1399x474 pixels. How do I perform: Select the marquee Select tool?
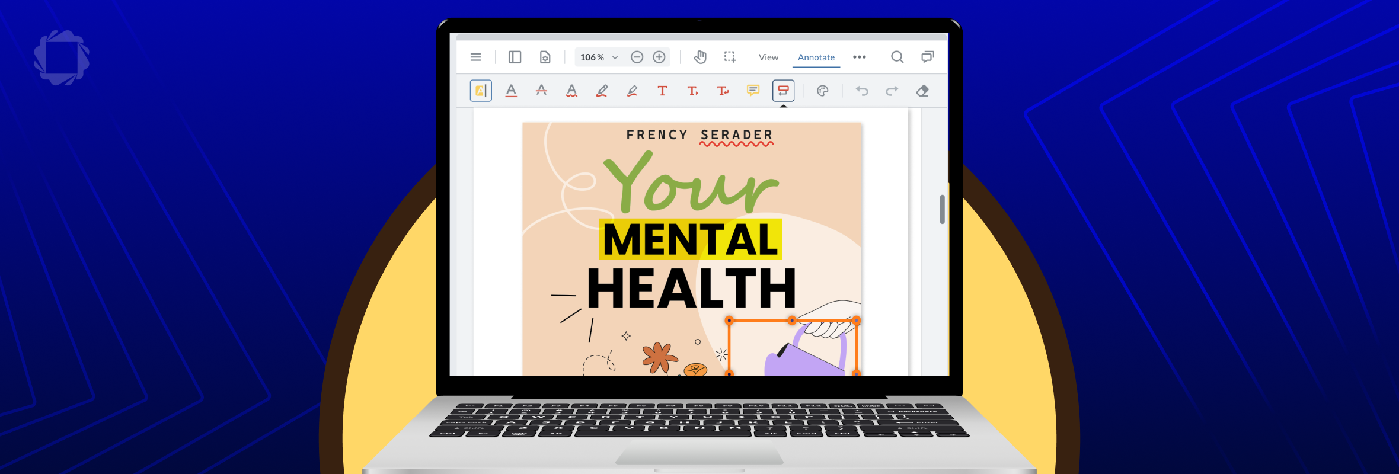(730, 57)
